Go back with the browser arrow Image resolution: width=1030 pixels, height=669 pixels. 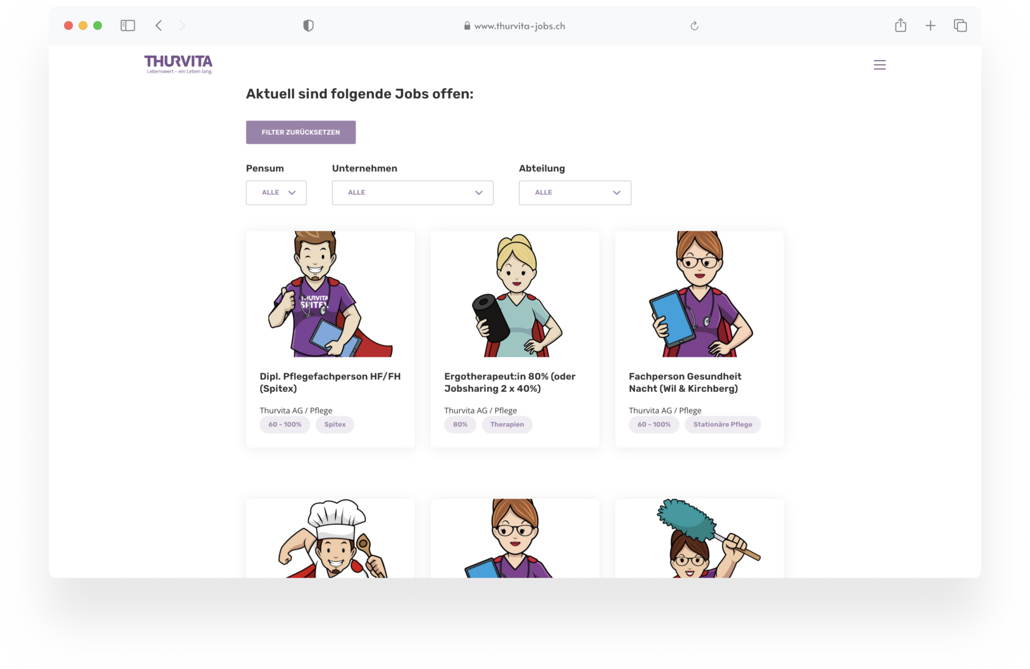[x=159, y=26]
